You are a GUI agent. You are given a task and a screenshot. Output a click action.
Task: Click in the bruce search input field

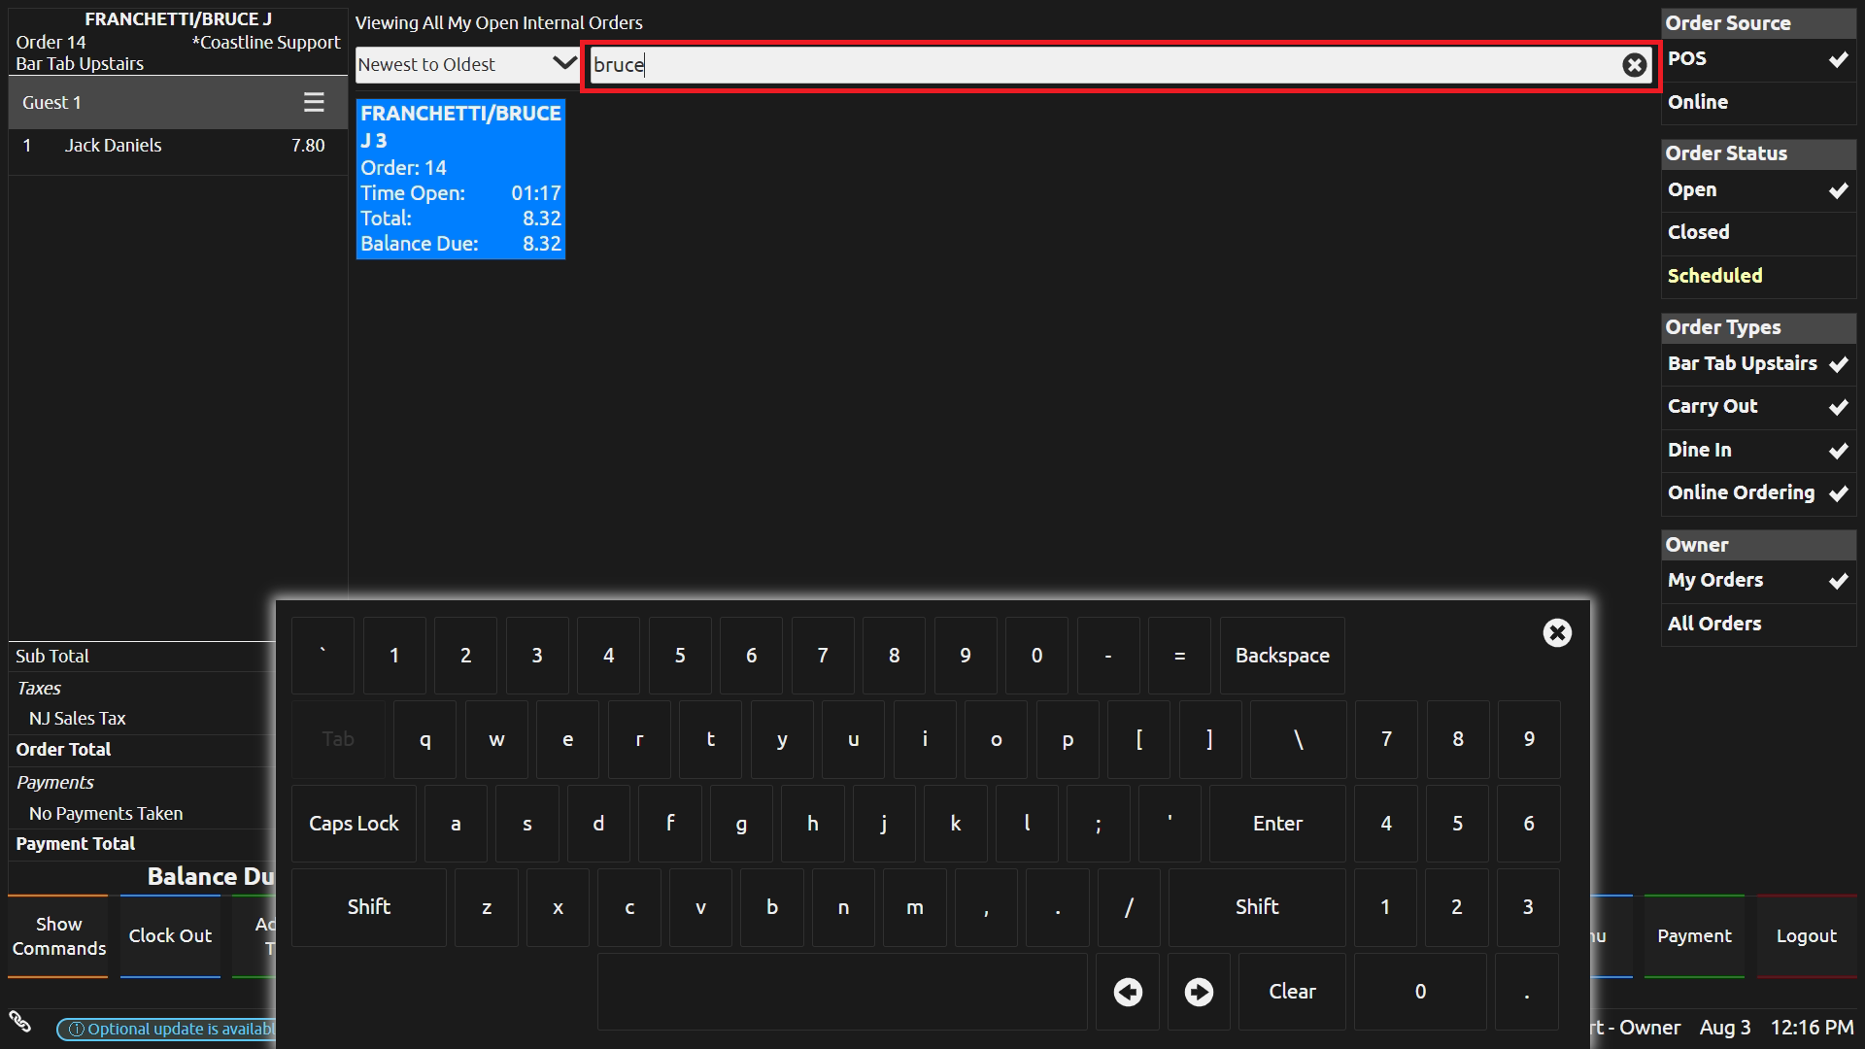tap(1098, 65)
